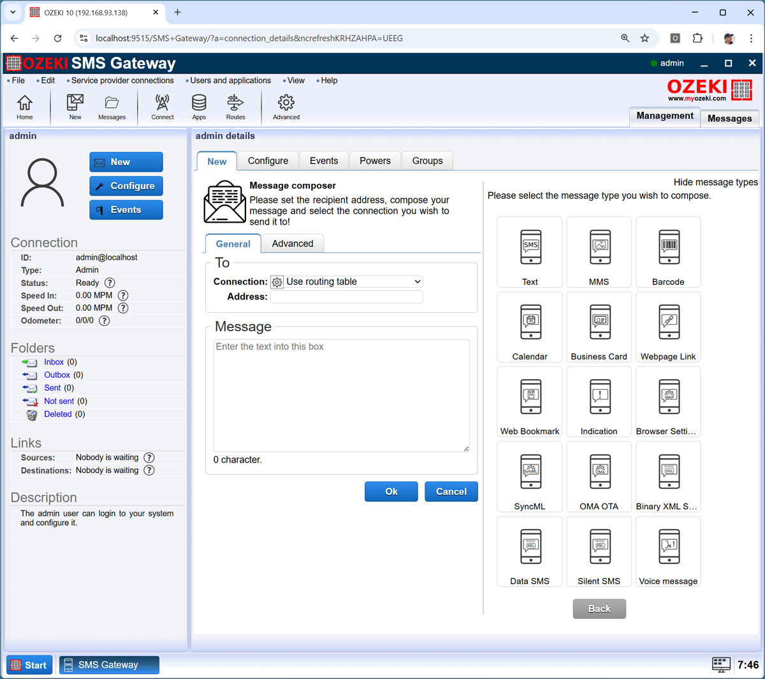This screenshot has height=679, width=765.
Task: Open the Users and applications menu
Action: pyautogui.click(x=230, y=80)
